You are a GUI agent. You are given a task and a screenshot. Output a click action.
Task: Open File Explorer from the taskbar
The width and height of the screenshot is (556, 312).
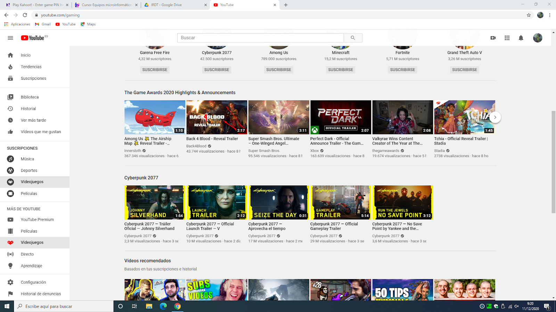(149, 306)
